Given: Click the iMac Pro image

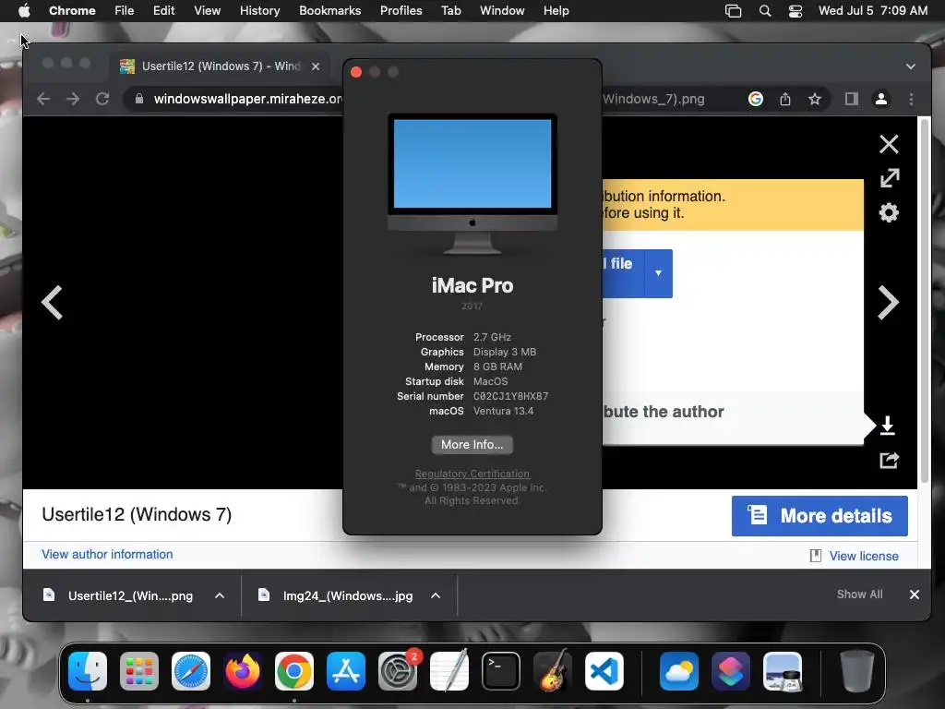Looking at the screenshot, I should click(472, 185).
